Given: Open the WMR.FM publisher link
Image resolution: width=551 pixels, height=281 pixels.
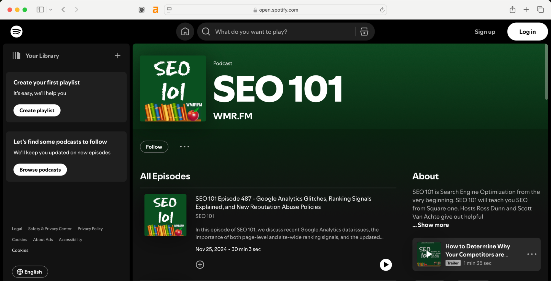Looking at the screenshot, I should tap(233, 116).
